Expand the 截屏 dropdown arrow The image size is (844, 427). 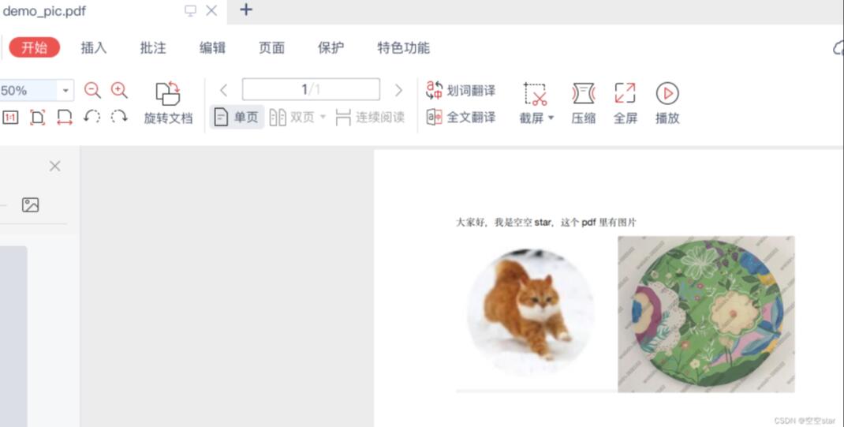pos(551,118)
